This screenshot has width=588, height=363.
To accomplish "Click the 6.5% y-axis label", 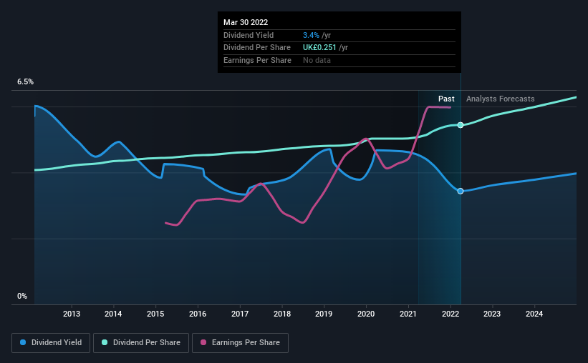I will (26, 82).
